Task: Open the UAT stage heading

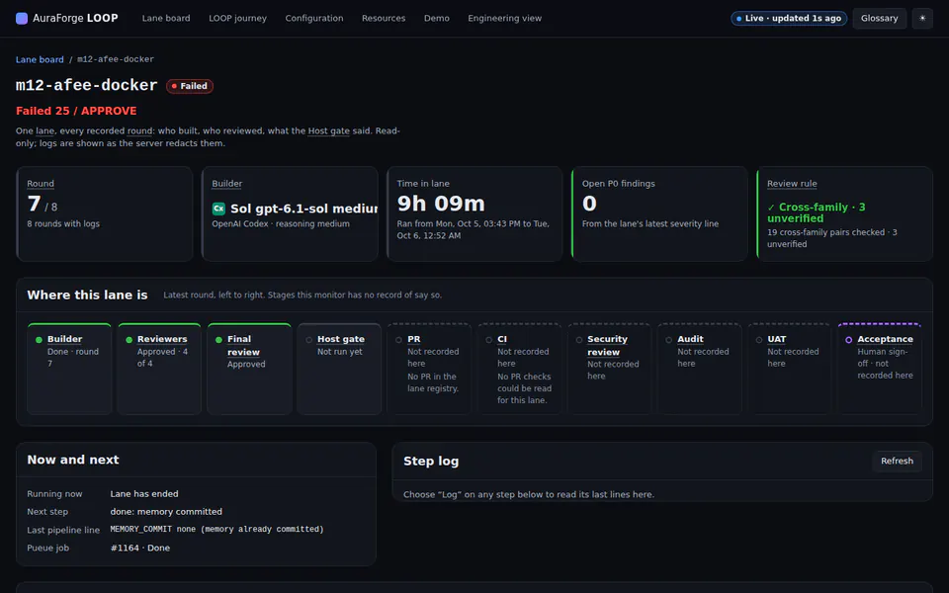Action: (x=777, y=339)
